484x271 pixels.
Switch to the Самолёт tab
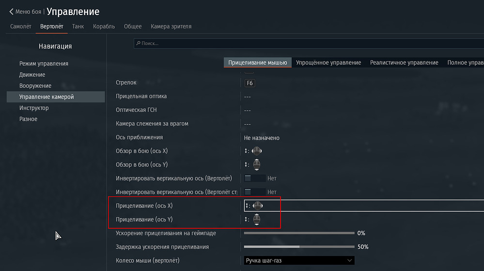click(21, 27)
